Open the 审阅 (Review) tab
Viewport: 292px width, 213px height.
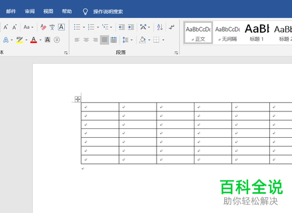[x=30, y=11]
